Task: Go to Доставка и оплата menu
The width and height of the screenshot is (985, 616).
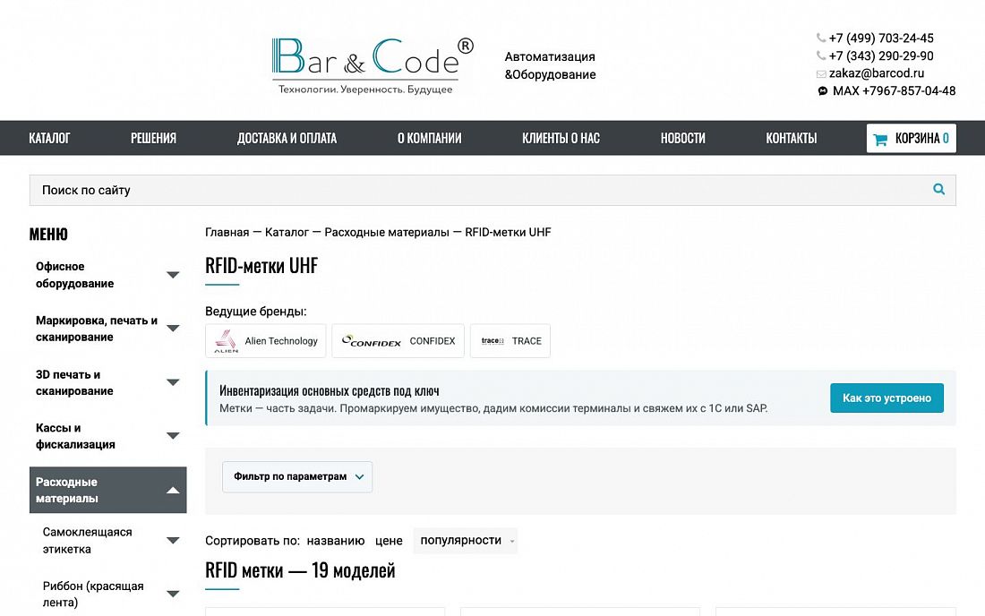Action: coord(287,138)
